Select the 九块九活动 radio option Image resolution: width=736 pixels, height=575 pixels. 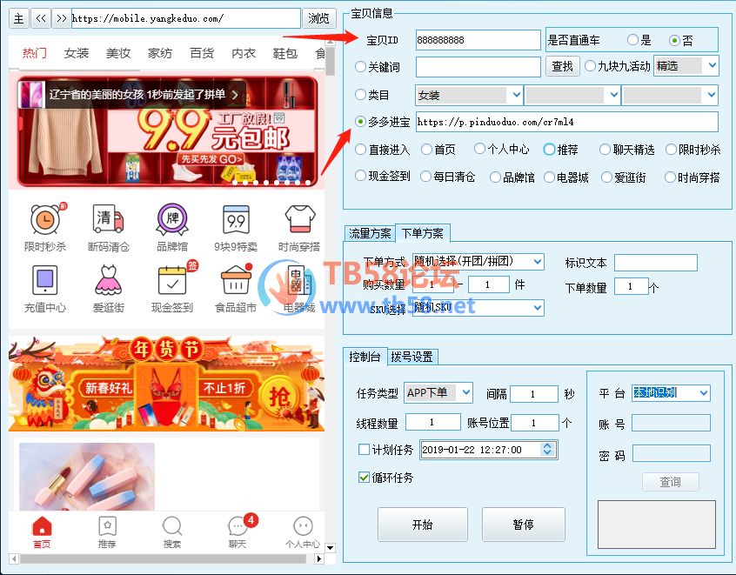click(x=591, y=66)
